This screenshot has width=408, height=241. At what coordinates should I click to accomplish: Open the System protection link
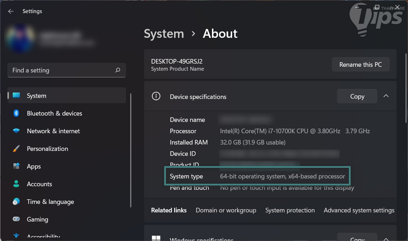[290, 210]
